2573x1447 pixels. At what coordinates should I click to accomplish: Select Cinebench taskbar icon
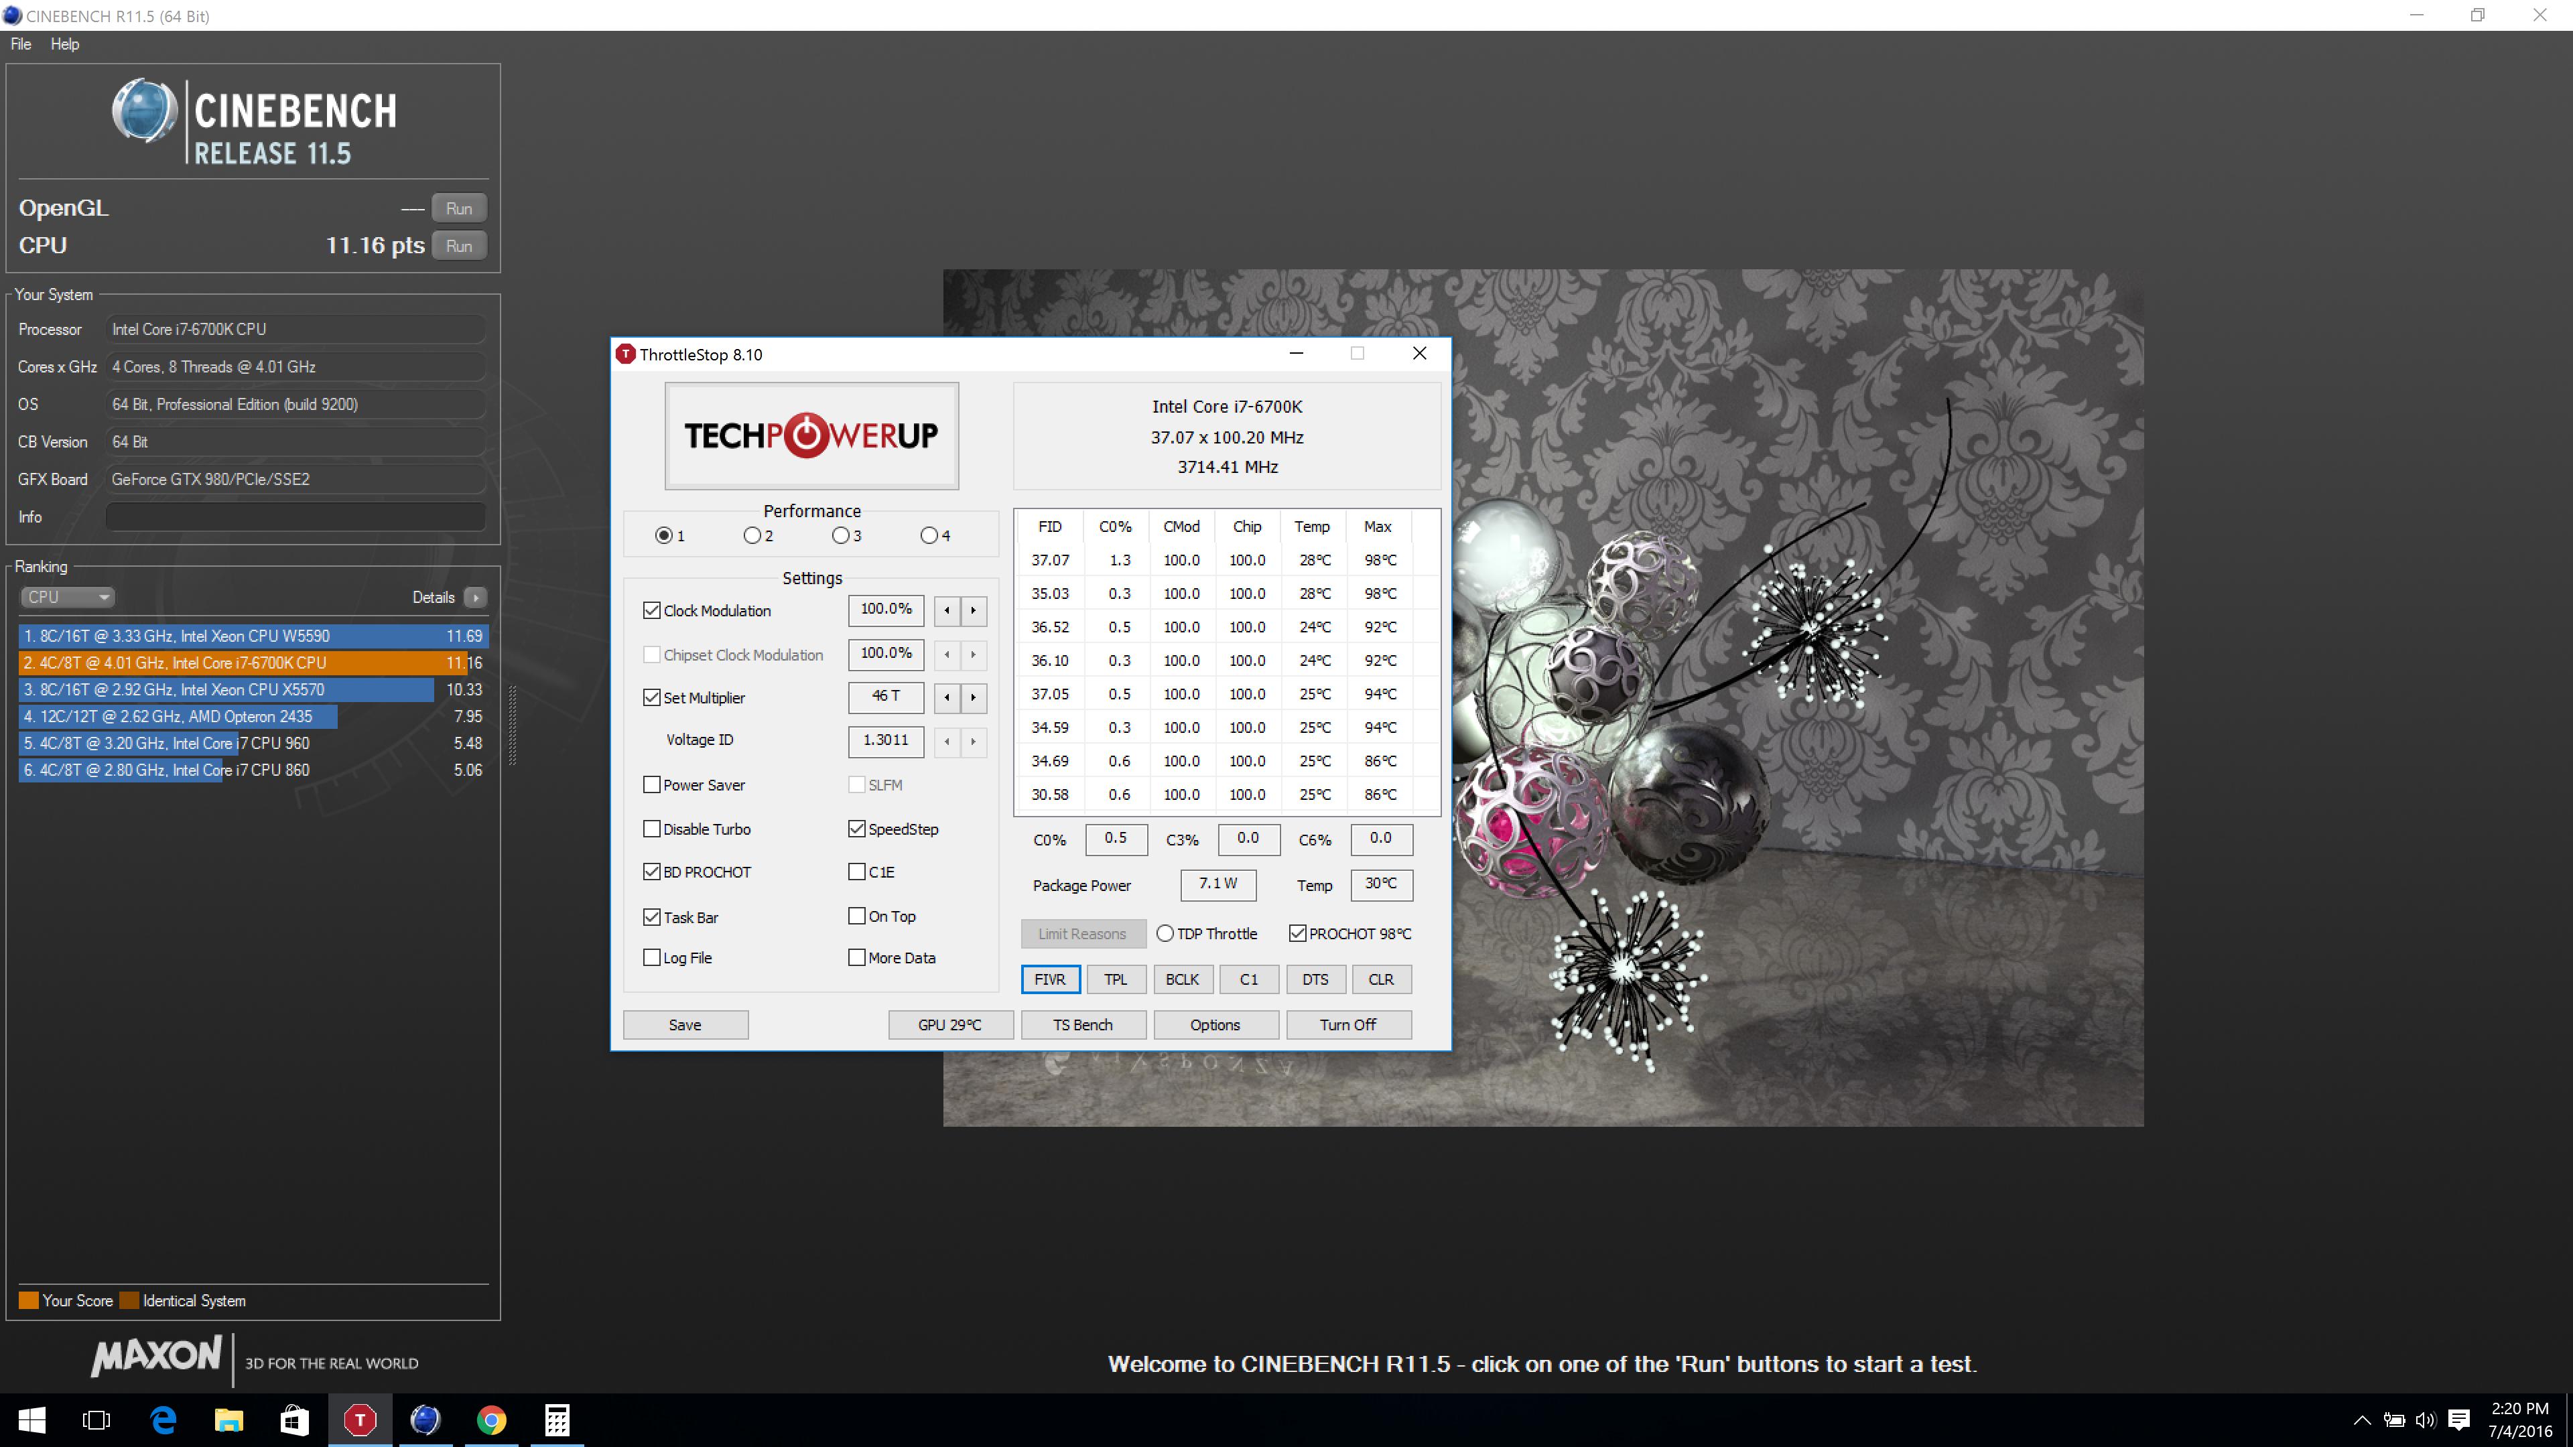pos(425,1420)
